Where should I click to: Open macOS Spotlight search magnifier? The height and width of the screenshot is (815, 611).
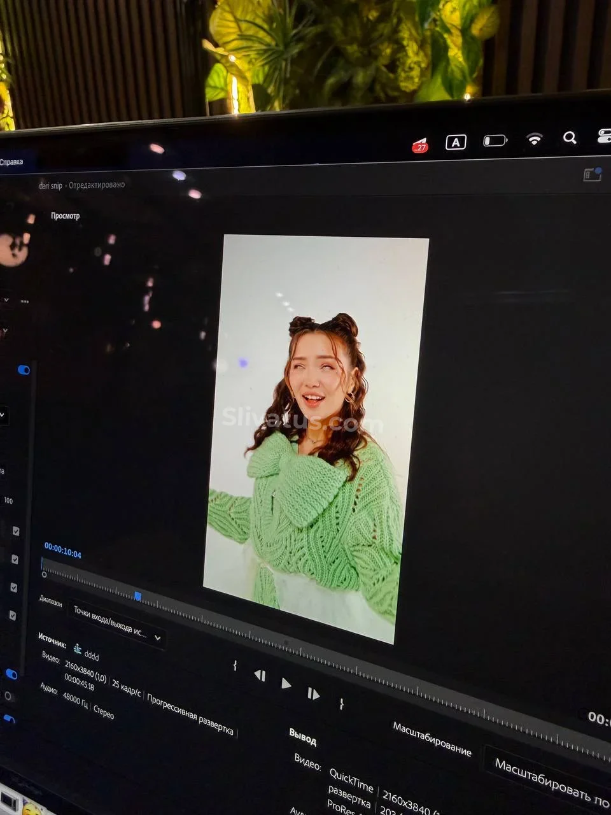click(570, 138)
